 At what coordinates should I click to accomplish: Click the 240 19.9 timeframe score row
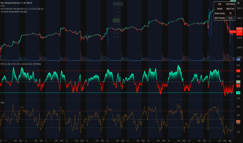(117, 37)
